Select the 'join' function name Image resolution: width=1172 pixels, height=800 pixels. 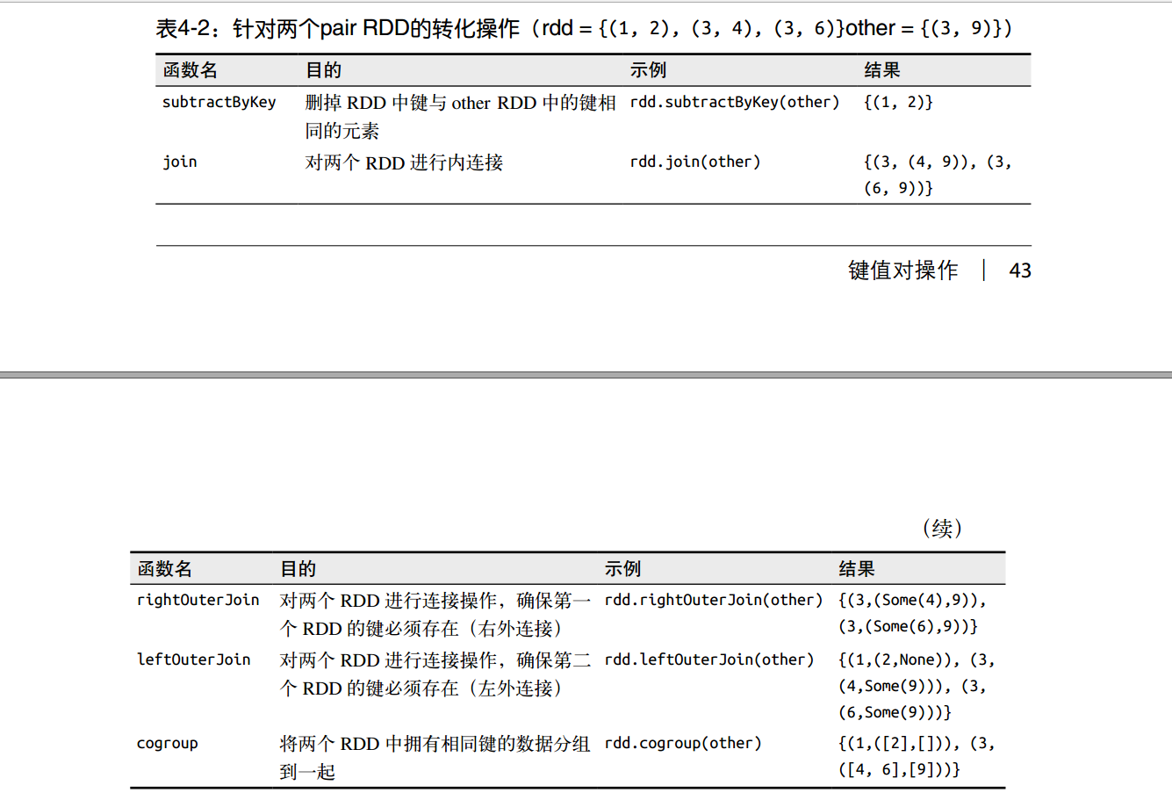[x=179, y=162]
